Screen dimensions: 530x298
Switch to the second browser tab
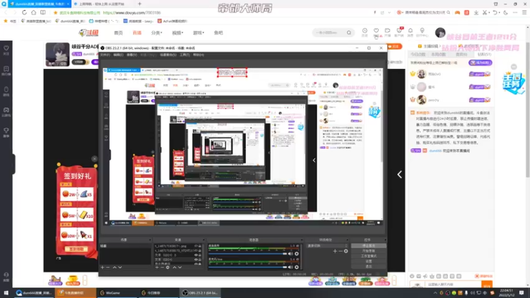coord(103,4)
